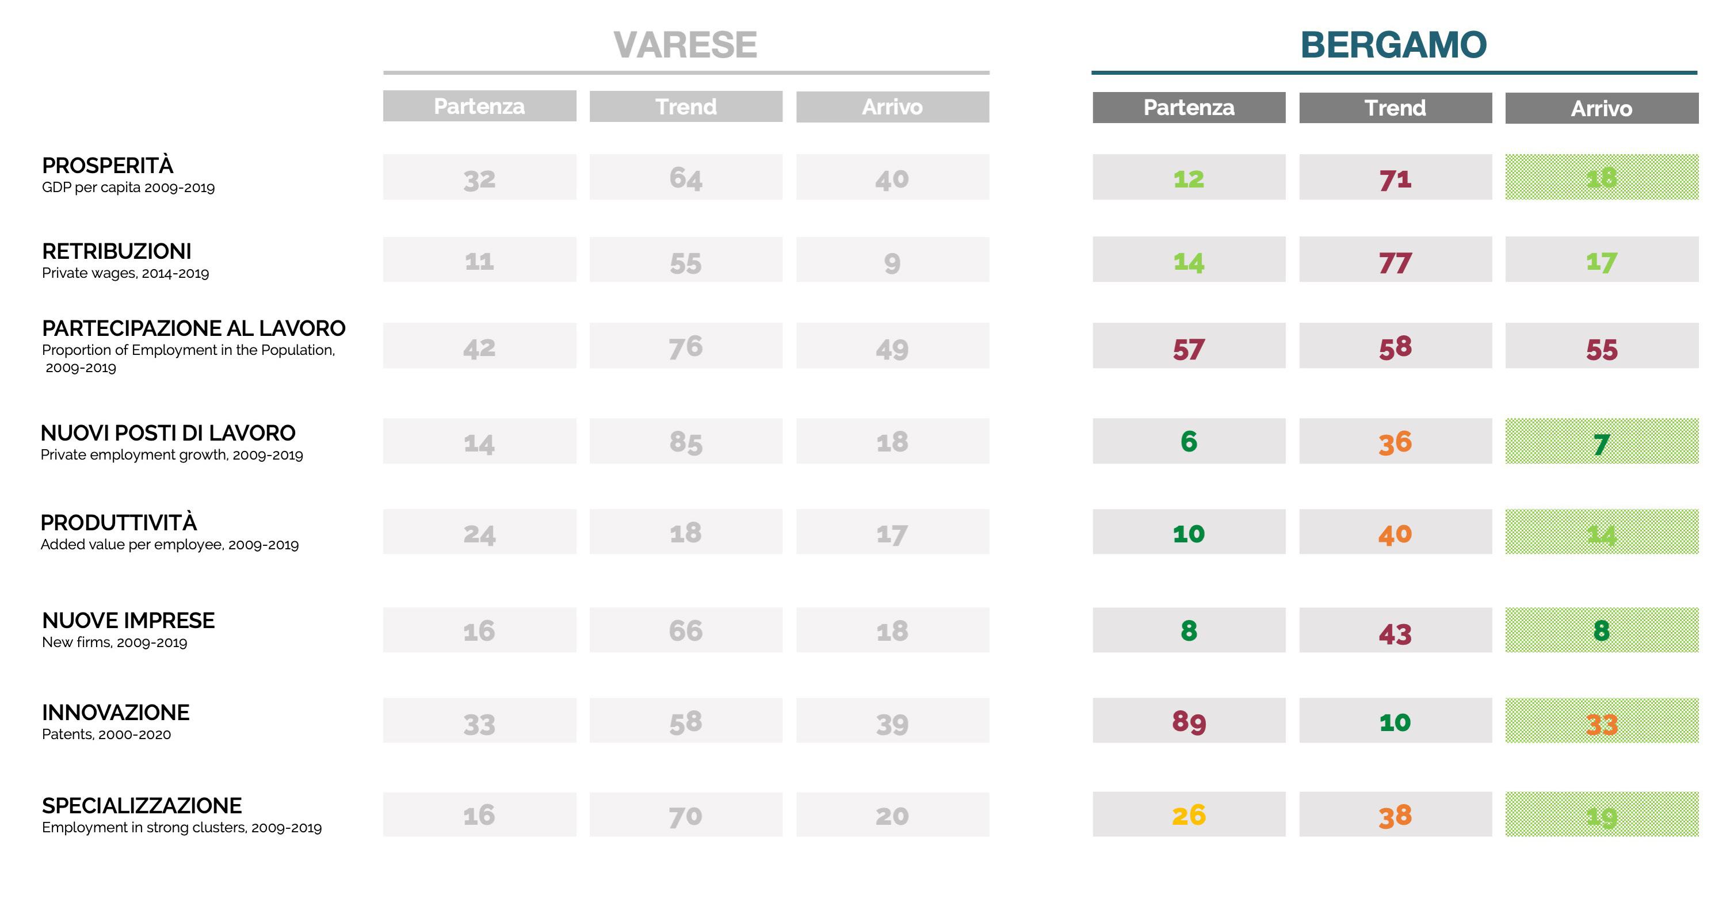Click Bergamo's Nuovi Posti Arrivo cell showing 7
This screenshot has height=899, width=1711.
pyautogui.click(x=1601, y=442)
